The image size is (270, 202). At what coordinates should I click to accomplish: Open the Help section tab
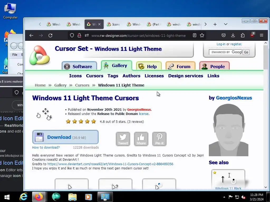[x=149, y=66]
